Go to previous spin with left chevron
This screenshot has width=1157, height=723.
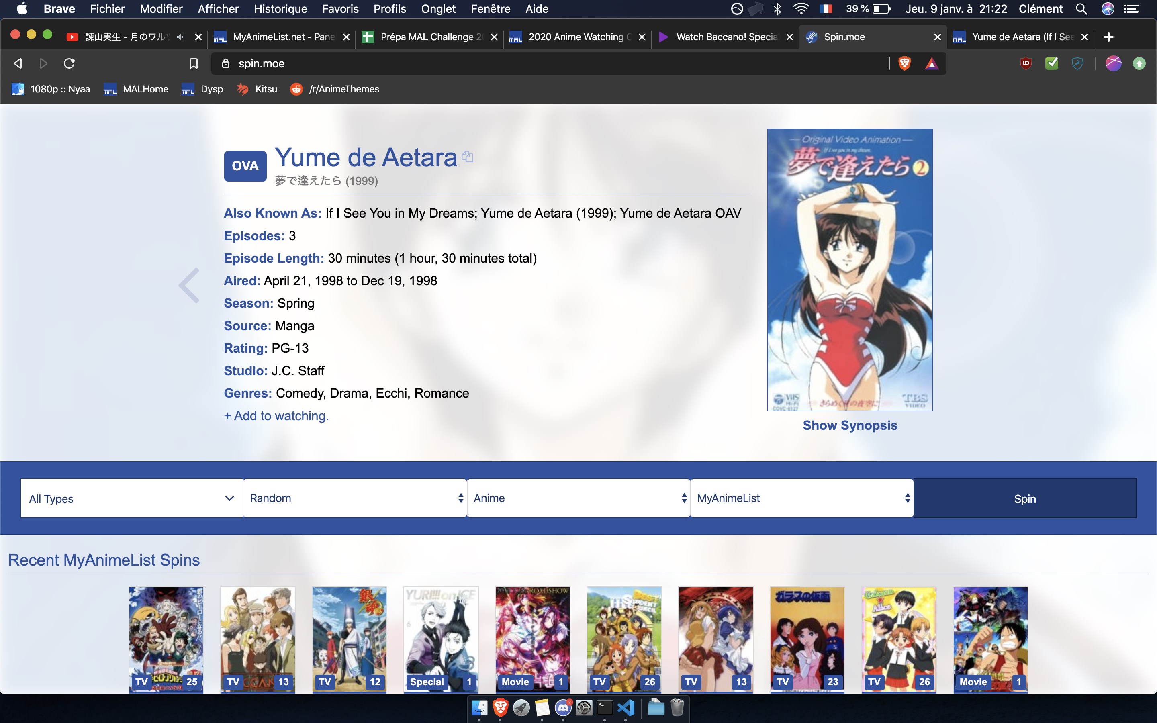189,286
